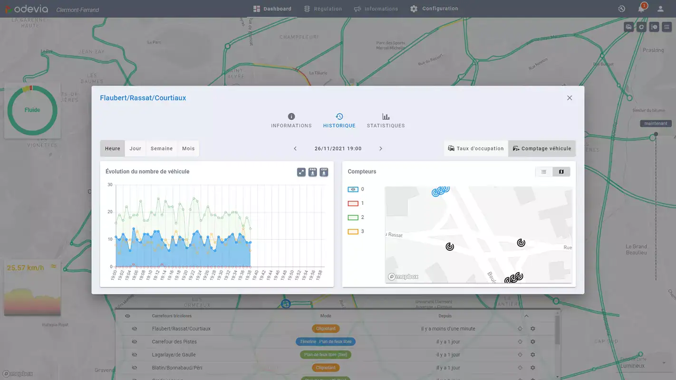Toggle counter 1 red legend box

[353, 203]
